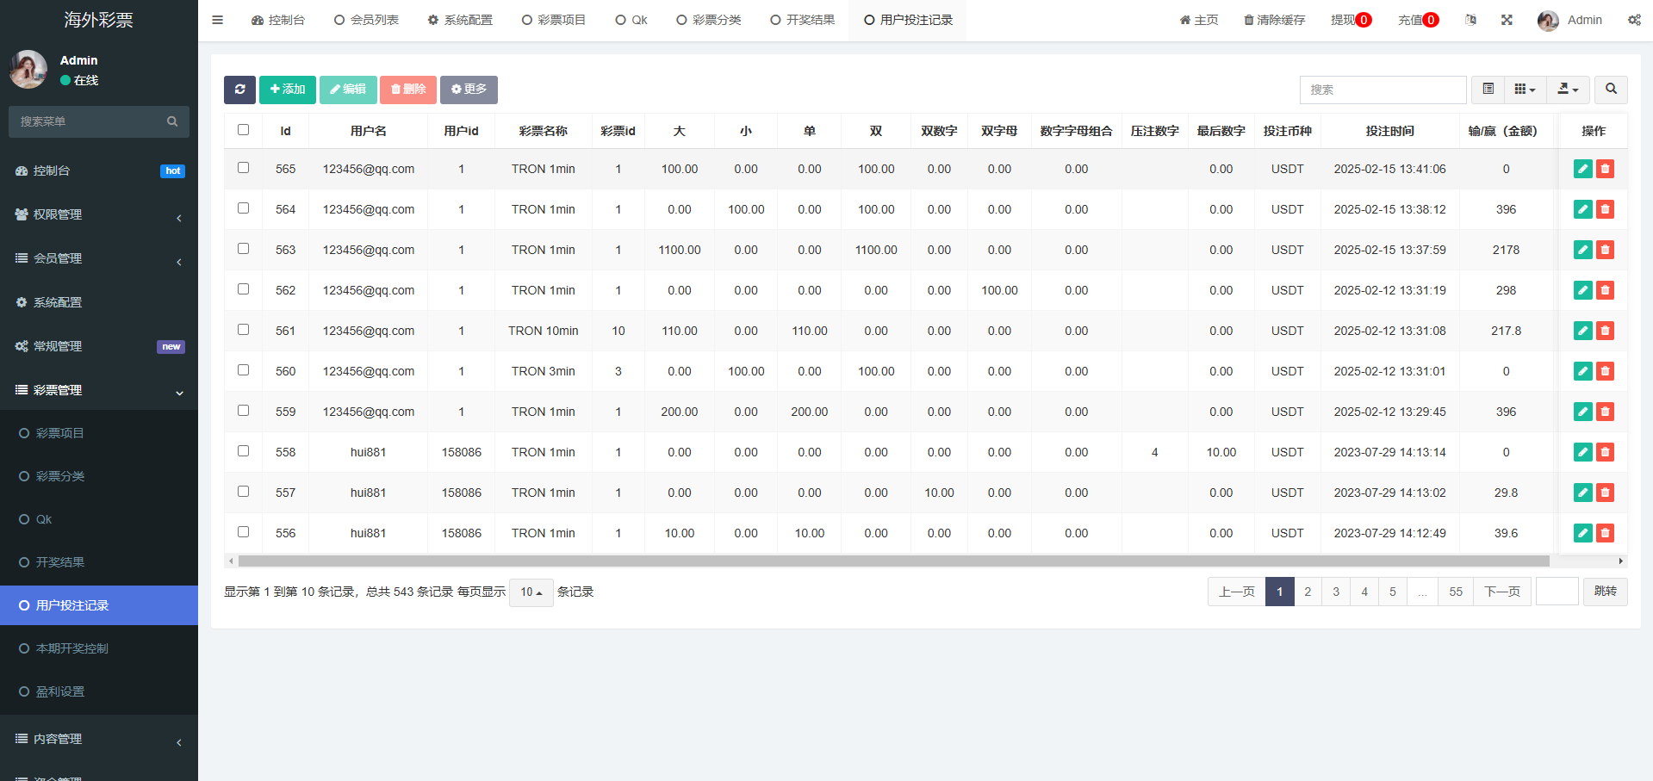This screenshot has height=781, width=1653.
Task: Open the page size dropdown showing 10
Action: click(531, 592)
